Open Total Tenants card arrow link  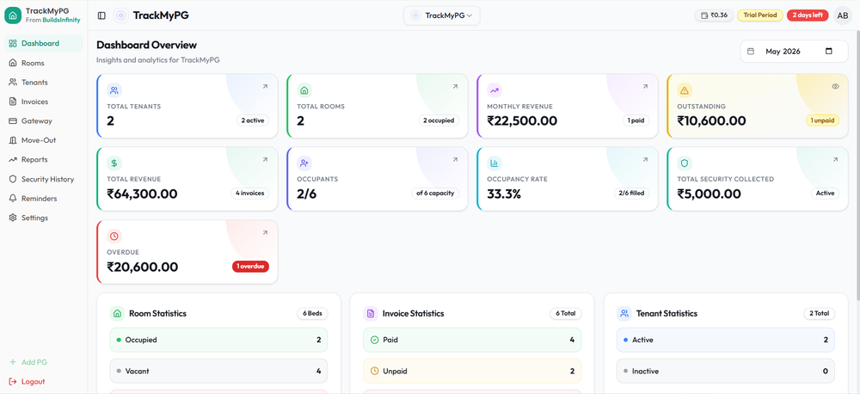[x=265, y=87]
